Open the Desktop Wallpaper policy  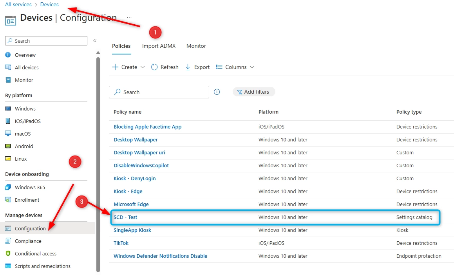[x=136, y=139]
